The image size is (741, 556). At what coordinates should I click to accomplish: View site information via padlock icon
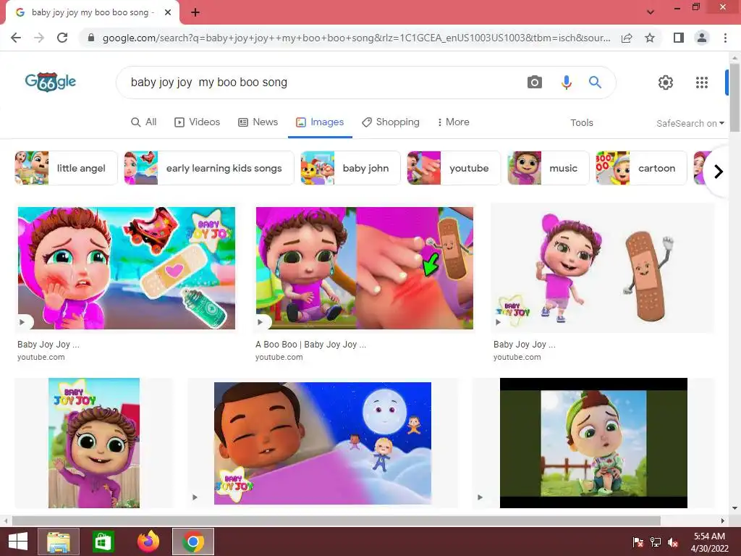coord(91,38)
